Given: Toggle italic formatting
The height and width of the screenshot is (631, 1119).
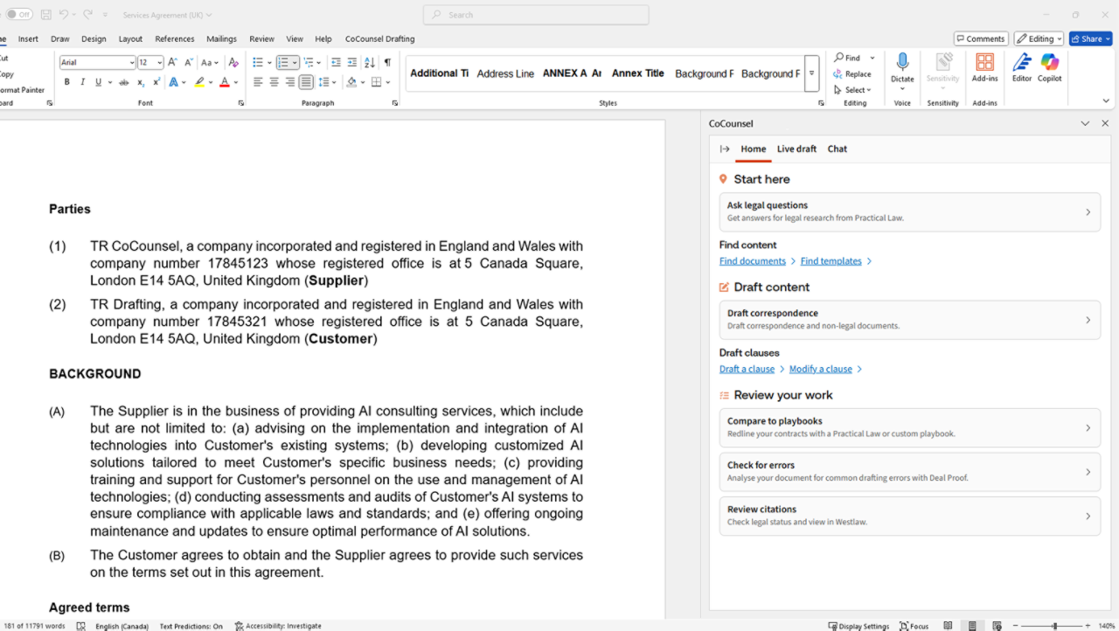Looking at the screenshot, I should [x=82, y=82].
